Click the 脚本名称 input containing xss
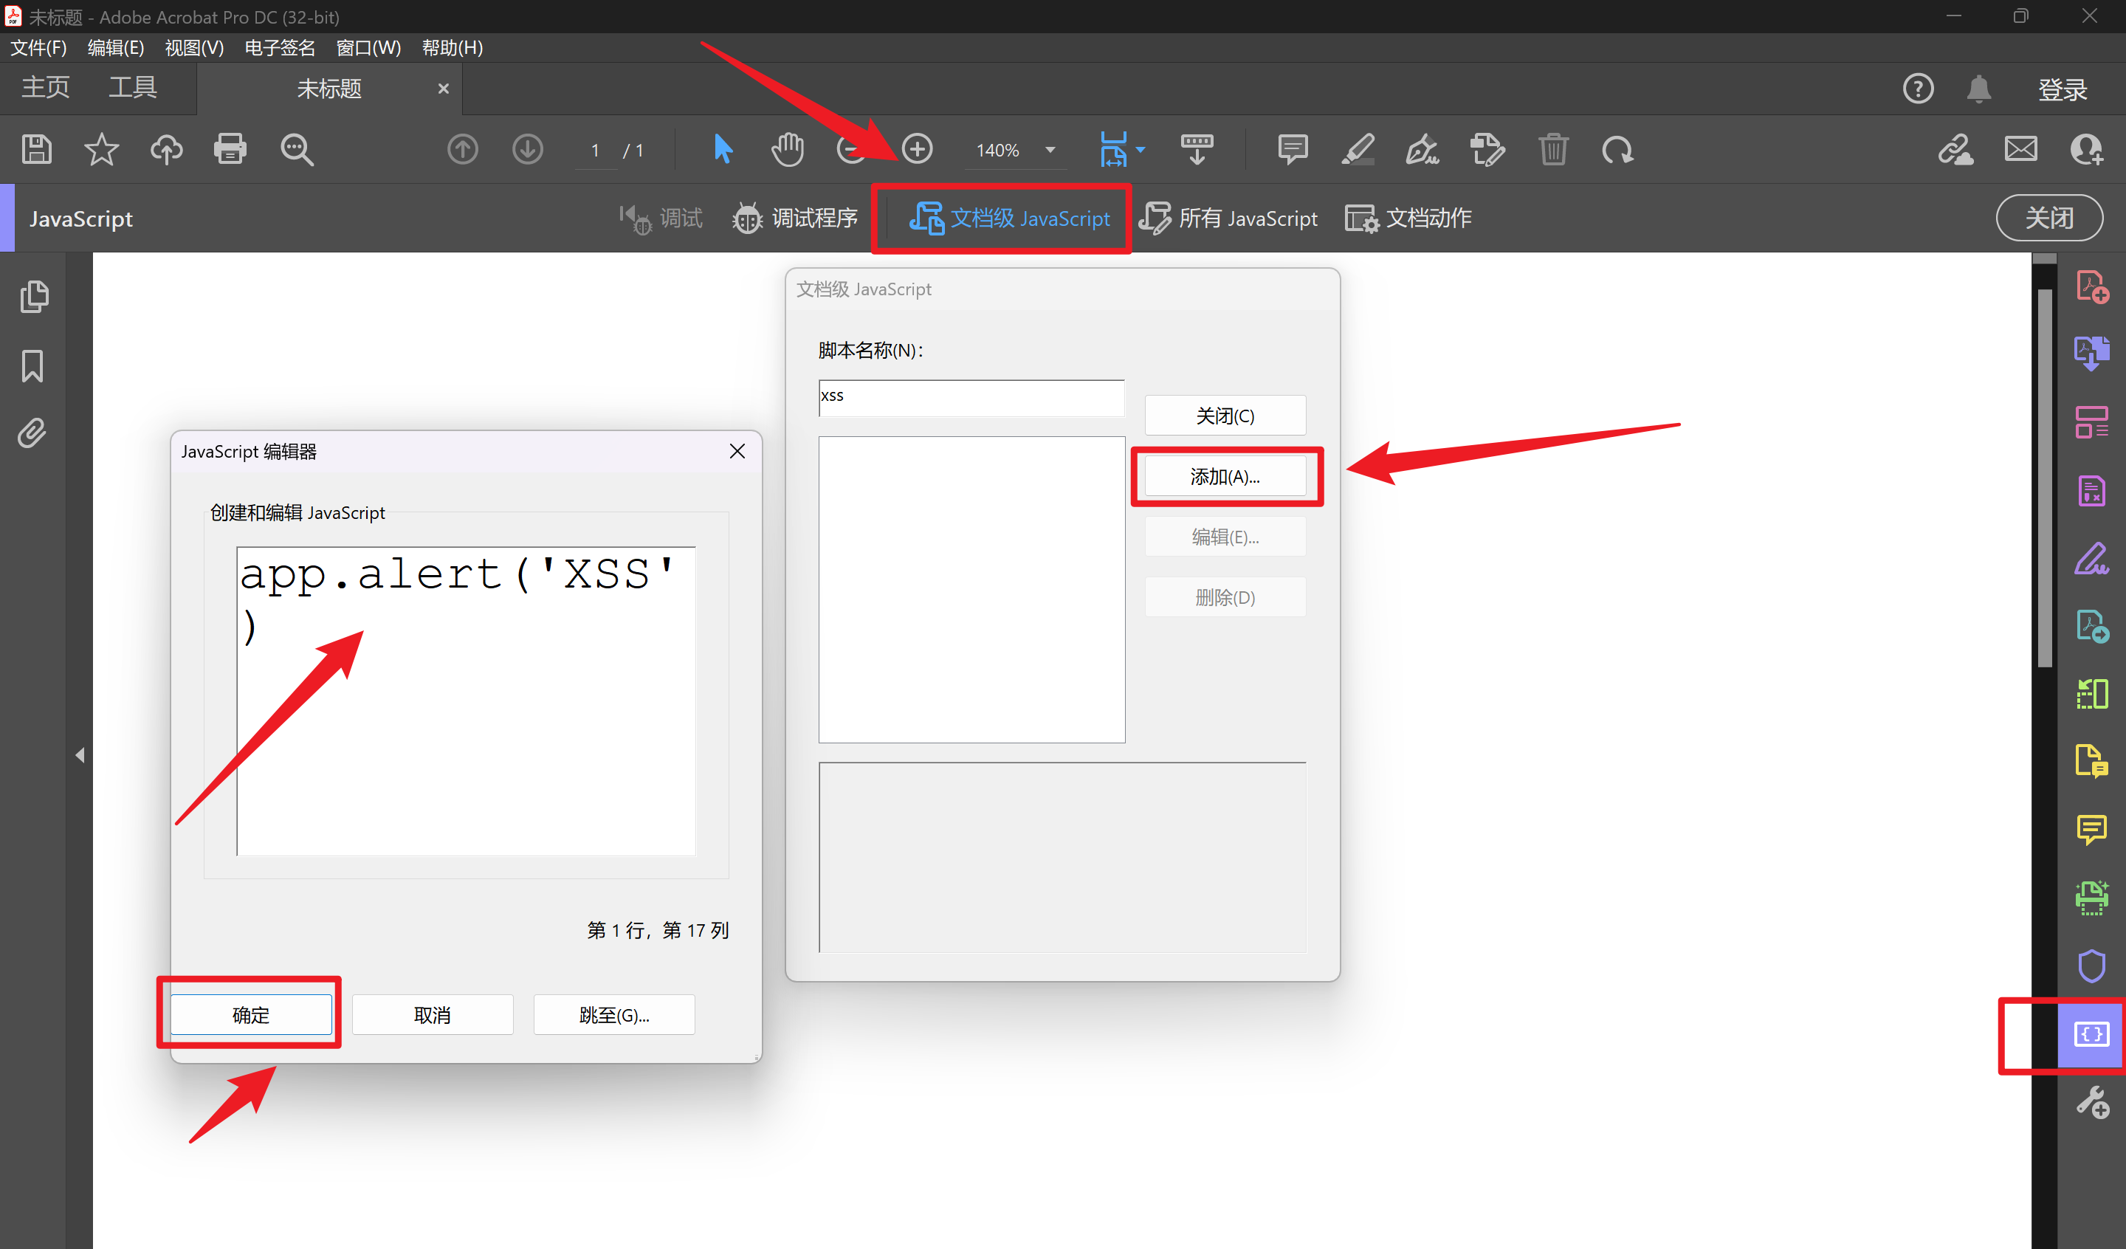Viewport: 2126px width, 1249px height. tap(971, 397)
